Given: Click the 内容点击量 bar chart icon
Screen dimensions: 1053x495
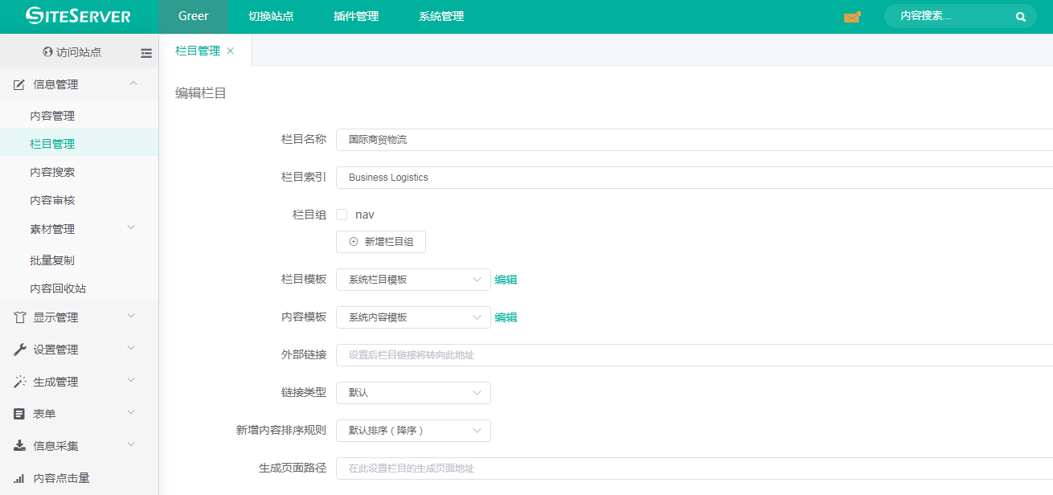Looking at the screenshot, I should point(20,478).
